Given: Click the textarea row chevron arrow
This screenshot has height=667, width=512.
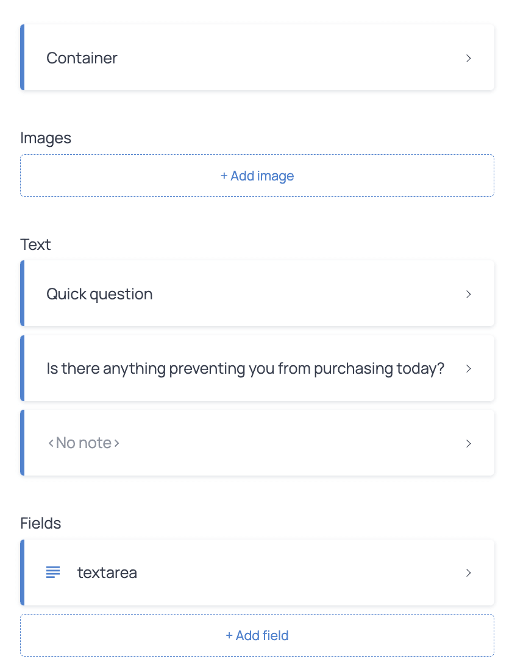Looking at the screenshot, I should coord(468,573).
